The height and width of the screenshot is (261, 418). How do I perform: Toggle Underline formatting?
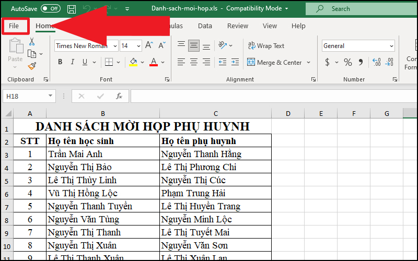click(x=85, y=62)
